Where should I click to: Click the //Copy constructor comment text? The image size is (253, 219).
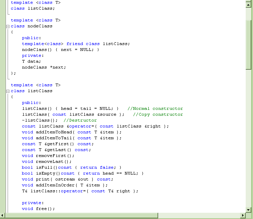[x=158, y=114]
